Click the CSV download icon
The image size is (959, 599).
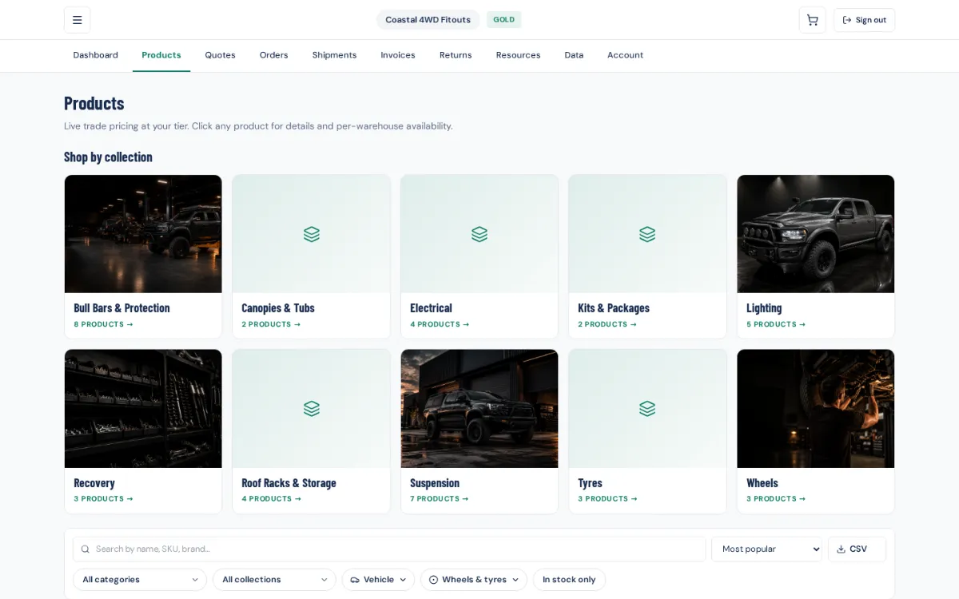click(841, 549)
